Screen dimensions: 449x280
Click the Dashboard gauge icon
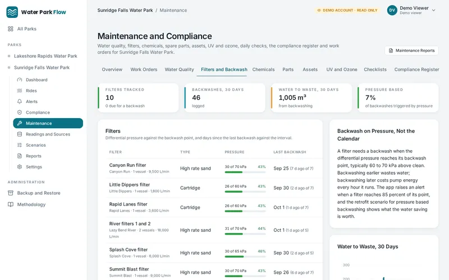tap(20, 80)
